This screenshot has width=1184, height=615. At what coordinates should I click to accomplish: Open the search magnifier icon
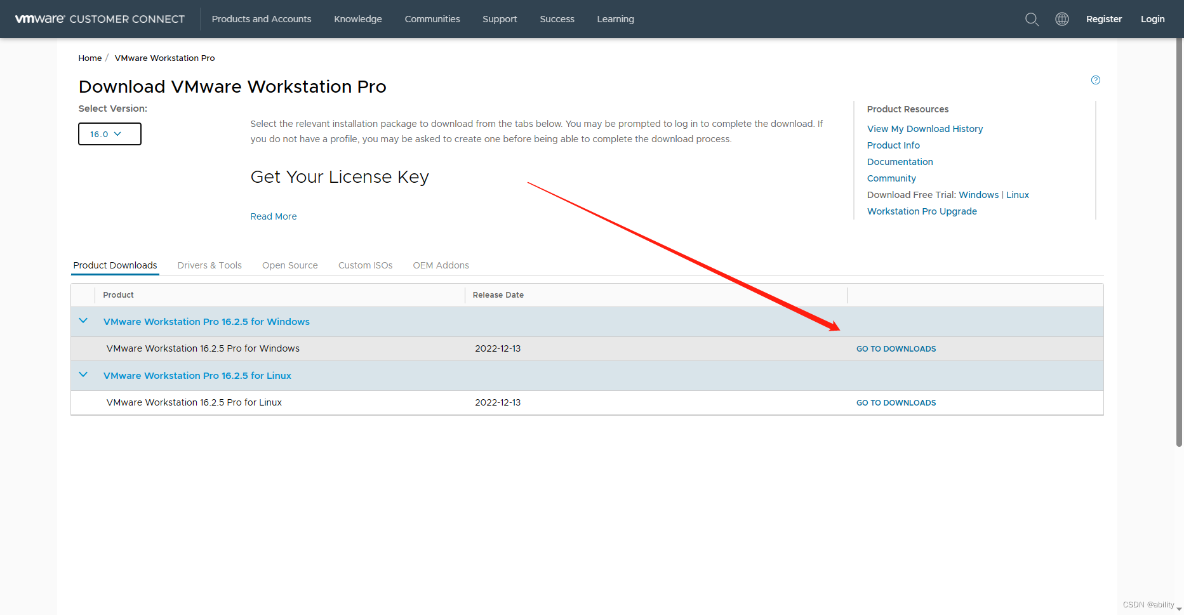pyautogui.click(x=1032, y=19)
